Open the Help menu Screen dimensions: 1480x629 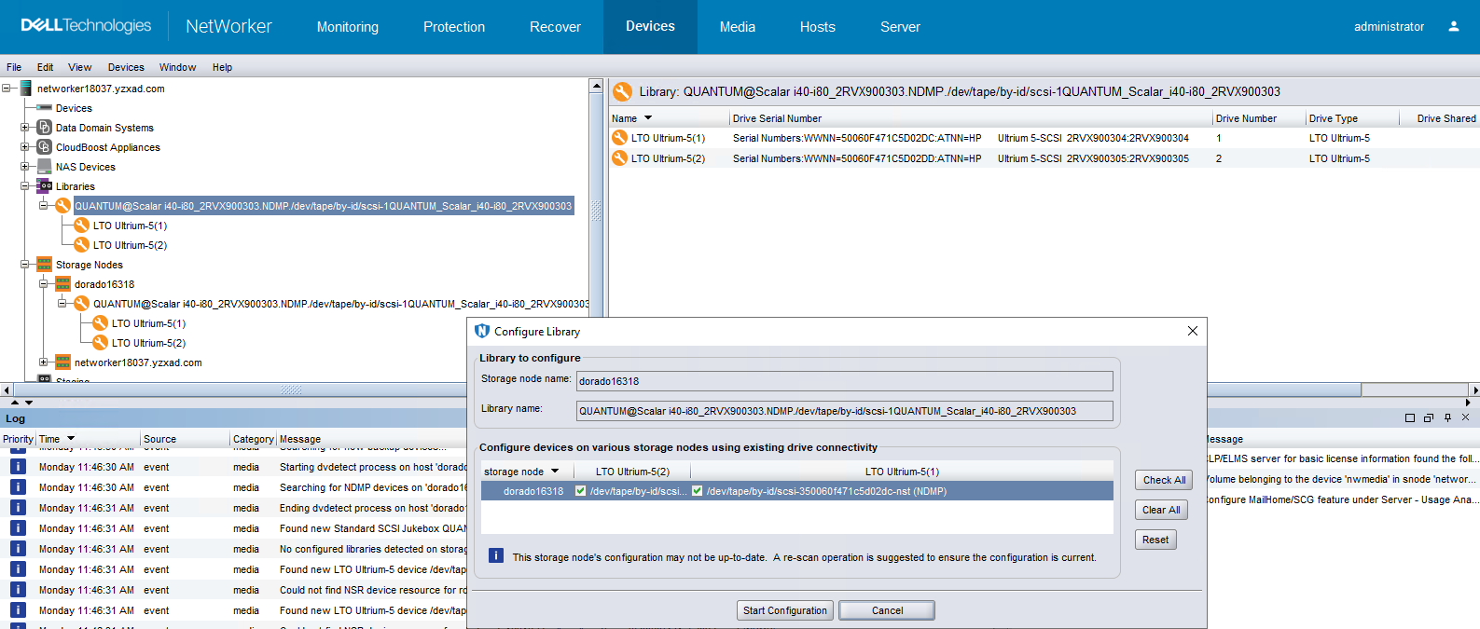point(222,67)
